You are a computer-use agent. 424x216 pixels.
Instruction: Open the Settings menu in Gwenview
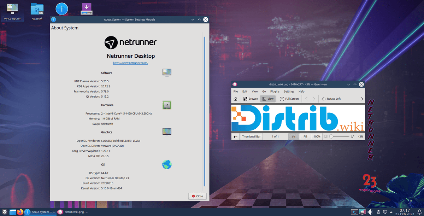(x=289, y=92)
